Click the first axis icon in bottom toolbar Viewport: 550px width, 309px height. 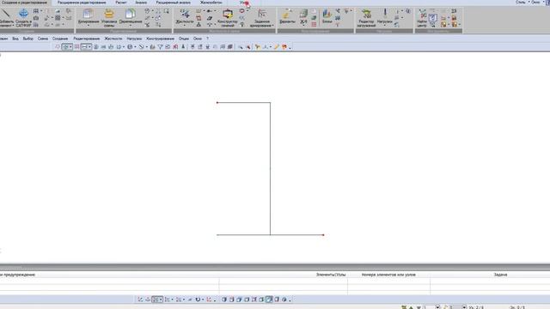140,300
